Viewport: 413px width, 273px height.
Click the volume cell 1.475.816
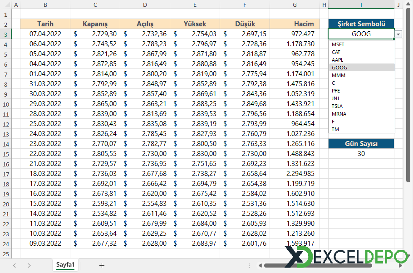[295, 84]
